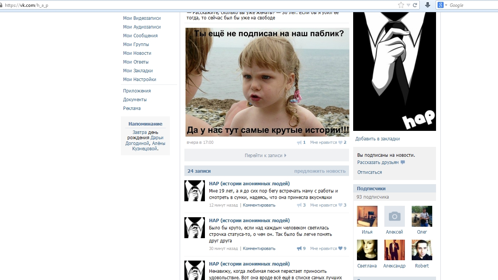Open HAP author name on status-line post

click(x=249, y=221)
